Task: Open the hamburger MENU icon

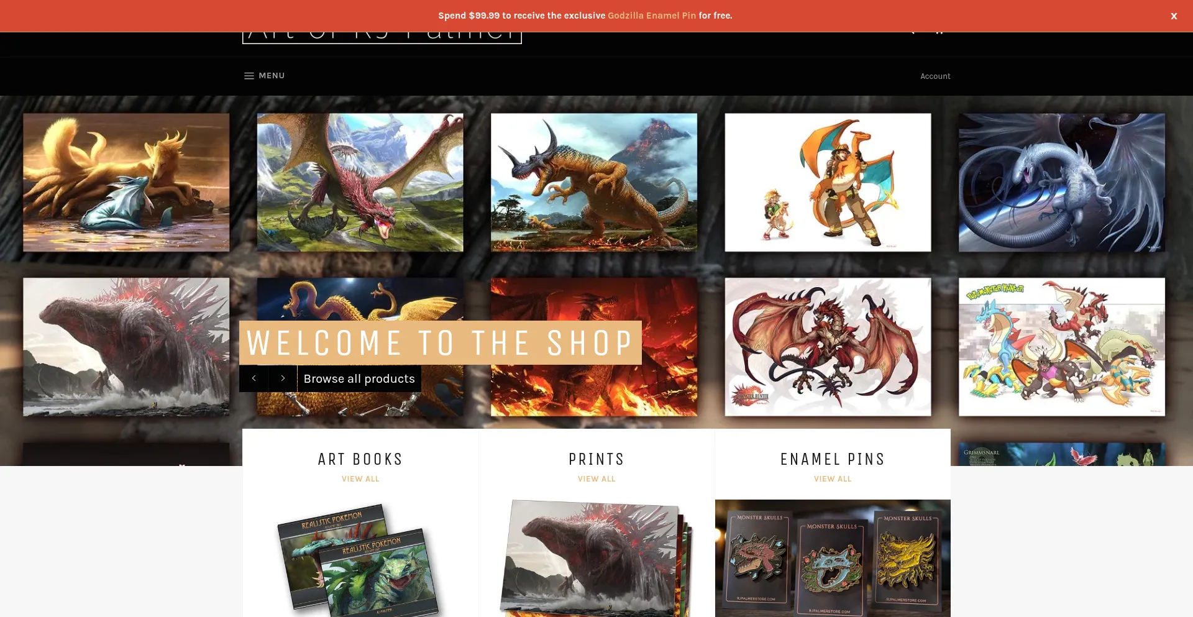Action: coord(249,76)
